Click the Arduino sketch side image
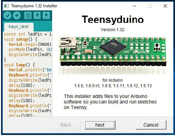This screenshot has width=175, height=136. click(27, 63)
